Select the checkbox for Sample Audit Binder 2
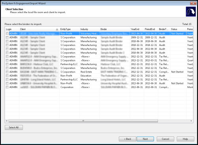The height and width of the screenshot is (145, 198). (7, 53)
